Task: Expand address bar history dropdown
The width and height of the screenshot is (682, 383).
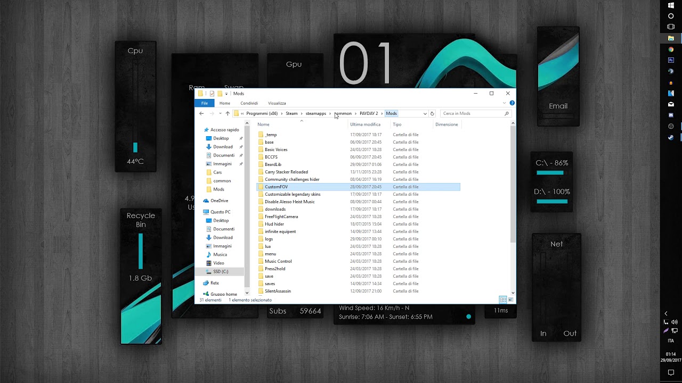Action: 425,113
